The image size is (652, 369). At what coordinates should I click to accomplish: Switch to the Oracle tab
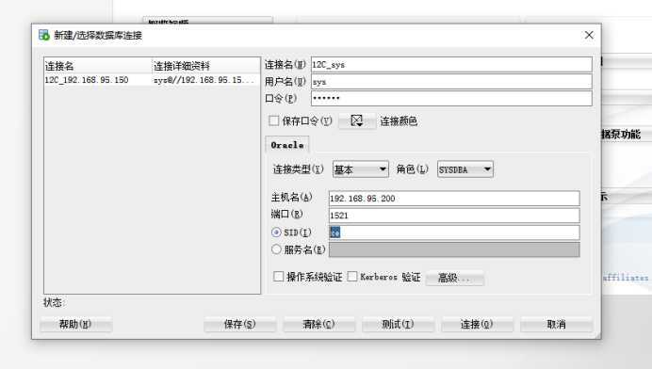coord(287,145)
